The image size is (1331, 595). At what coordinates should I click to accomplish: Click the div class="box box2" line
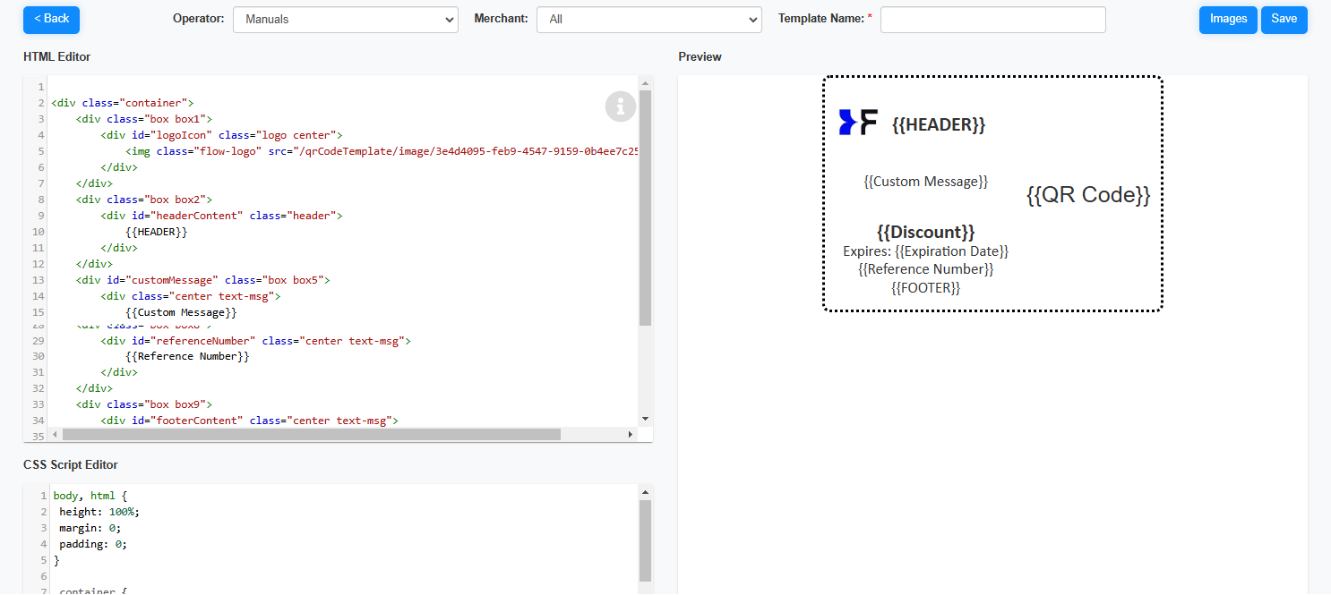click(x=144, y=200)
